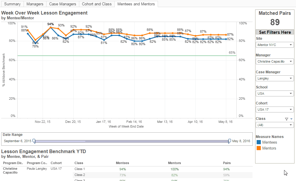Click the orange Mentors 94% peak data point
Image resolution: width=296 pixels, height=181 pixels.
[51, 27]
